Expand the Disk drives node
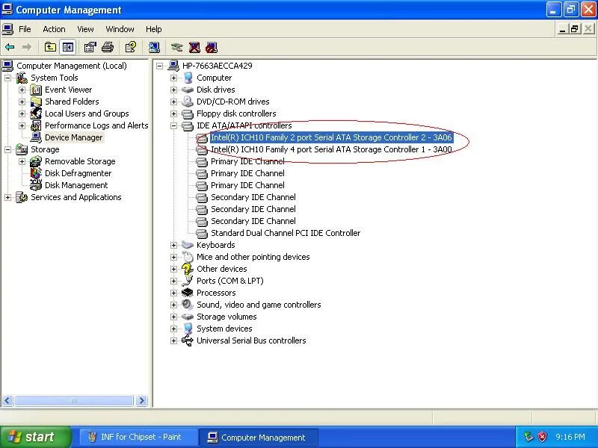The image size is (598, 448). point(173,90)
